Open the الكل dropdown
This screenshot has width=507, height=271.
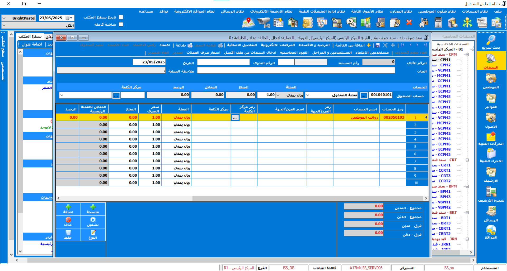(4, 25)
